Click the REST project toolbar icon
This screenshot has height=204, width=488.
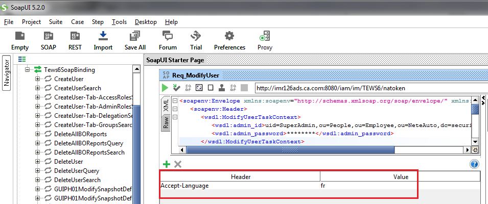pos(75,36)
